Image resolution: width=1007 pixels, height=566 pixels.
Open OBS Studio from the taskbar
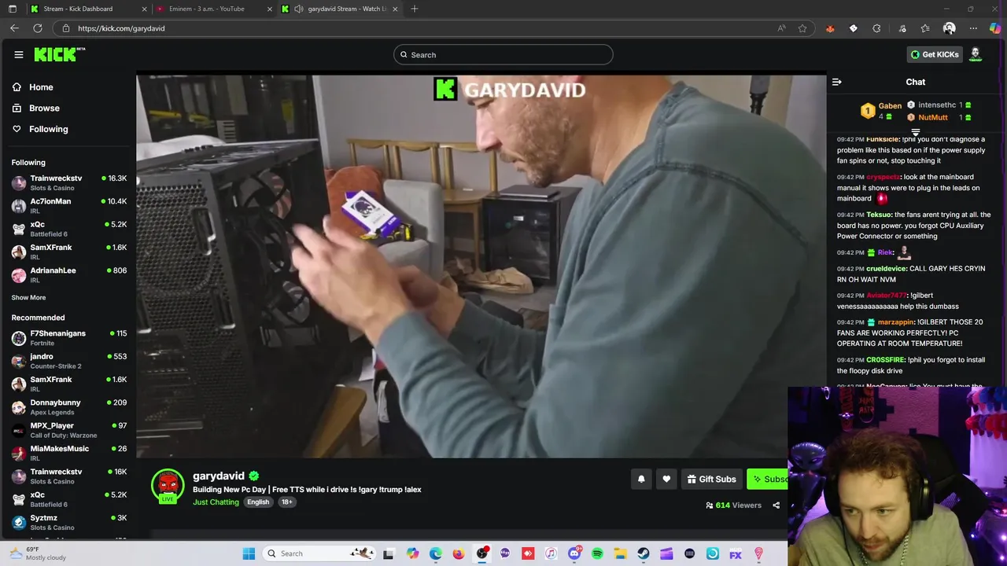[482, 553]
